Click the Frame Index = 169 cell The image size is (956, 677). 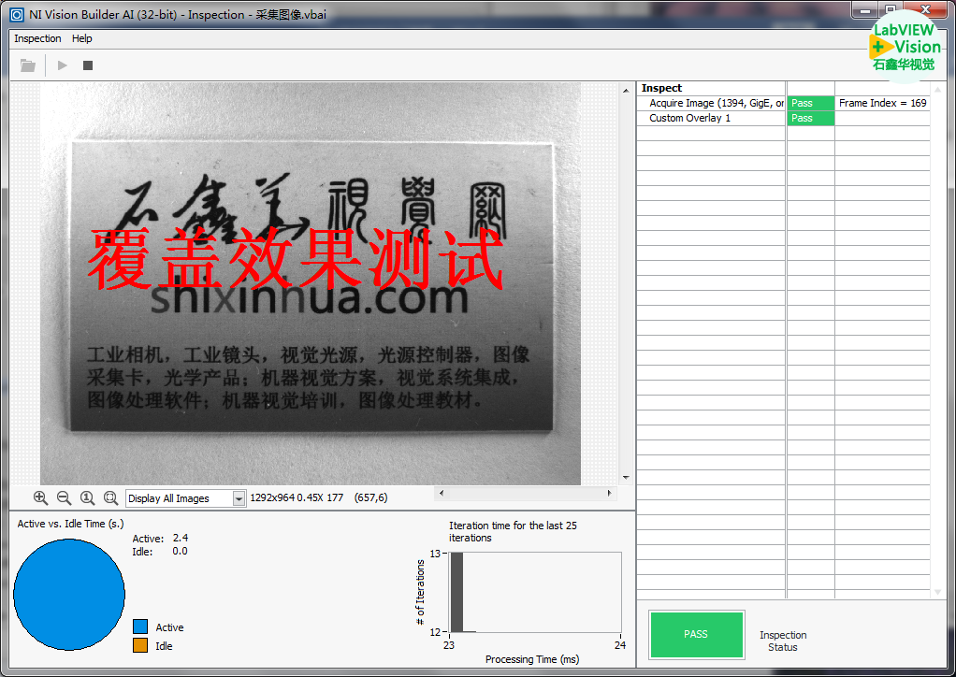[882, 103]
